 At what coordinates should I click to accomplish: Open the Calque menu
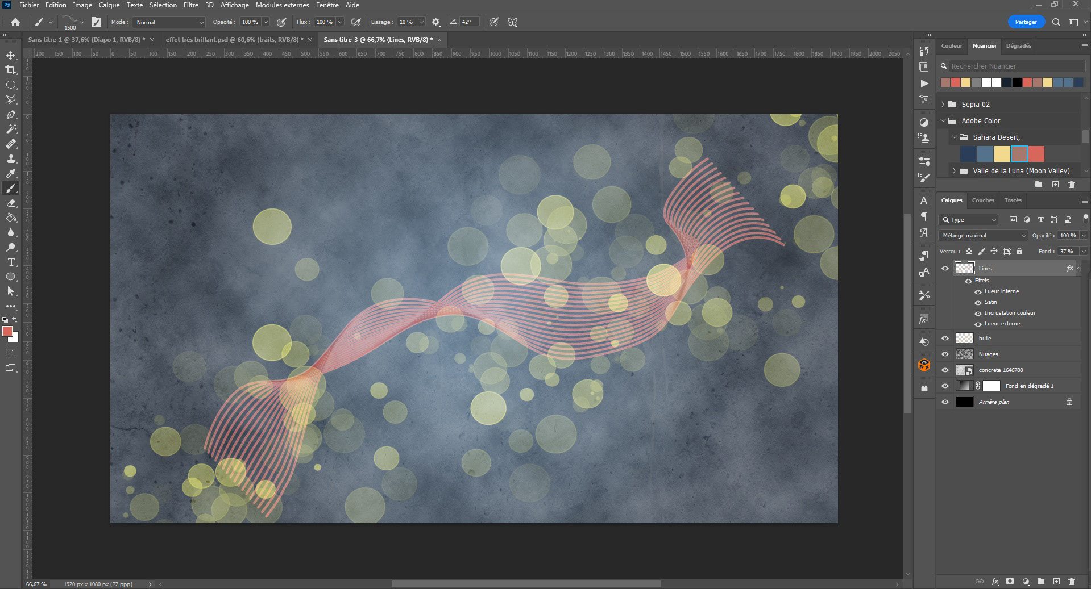coord(109,5)
